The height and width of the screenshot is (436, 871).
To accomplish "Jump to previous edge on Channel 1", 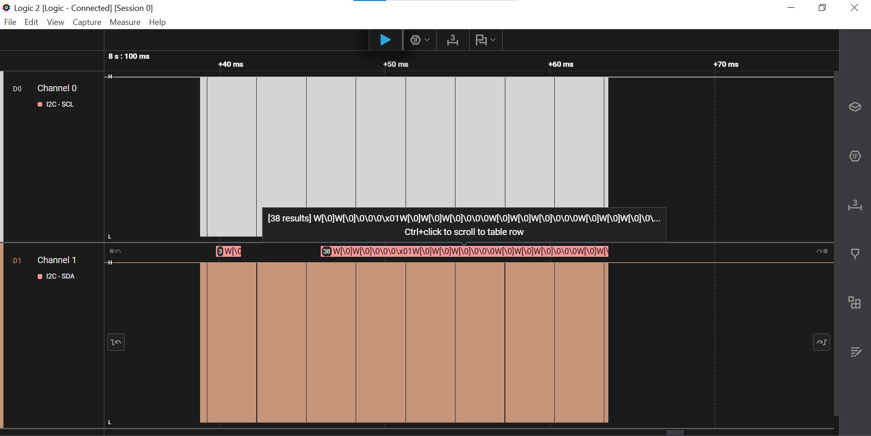I will pos(116,342).
